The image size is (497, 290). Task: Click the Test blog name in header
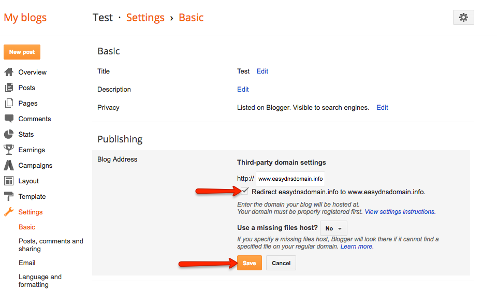(x=103, y=18)
